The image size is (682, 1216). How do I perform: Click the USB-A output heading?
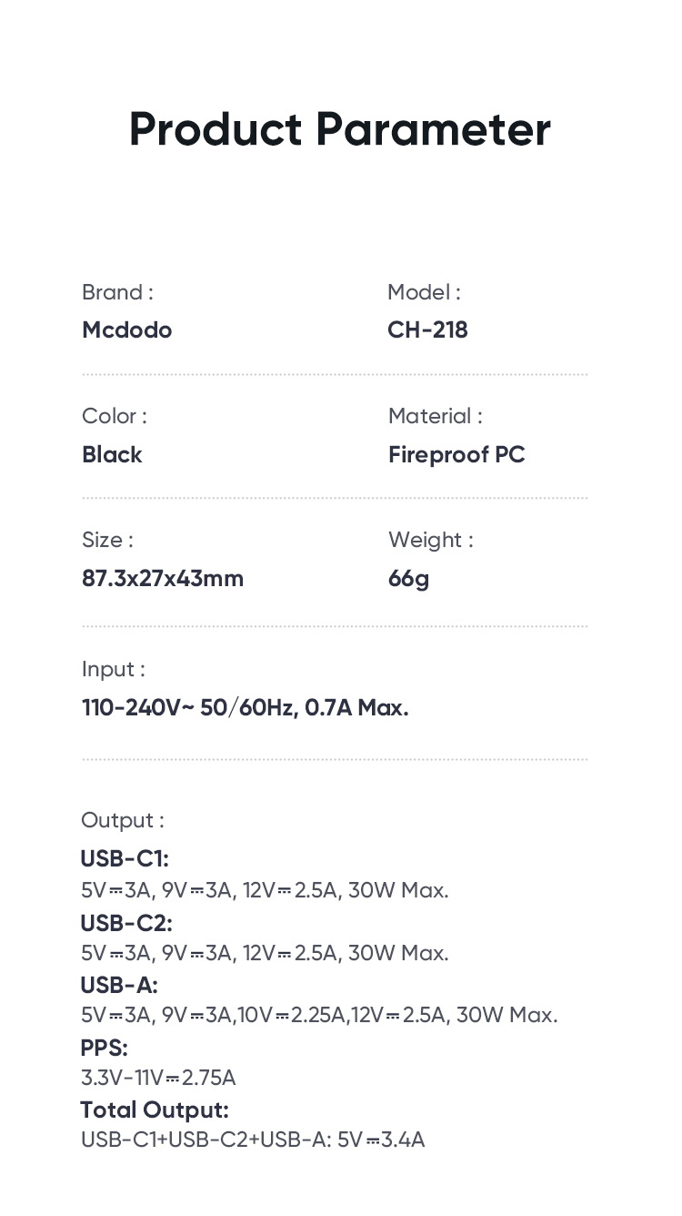tap(119, 985)
